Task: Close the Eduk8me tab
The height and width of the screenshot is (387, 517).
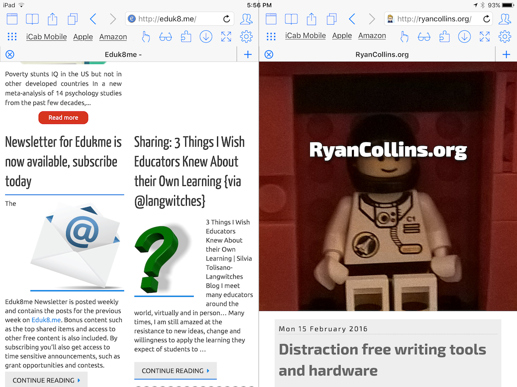Action: pos(10,54)
